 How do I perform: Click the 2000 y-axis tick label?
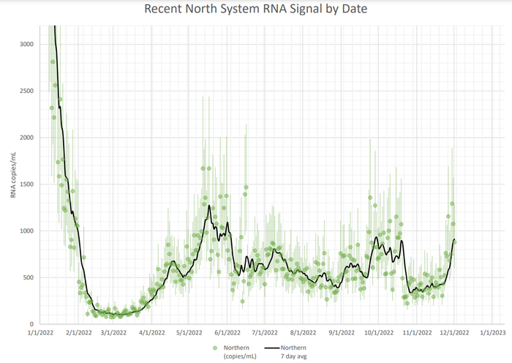pos(26,138)
